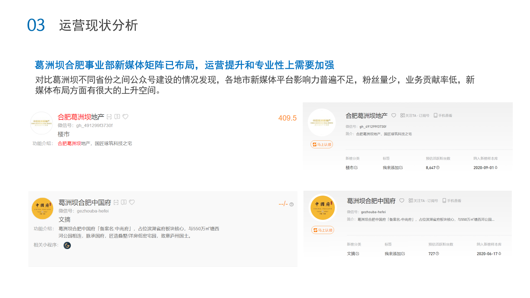530x298 pixels.
Task: Click the WeChat ID gh_491299f3730f in the left panel
Action: click(94, 125)
